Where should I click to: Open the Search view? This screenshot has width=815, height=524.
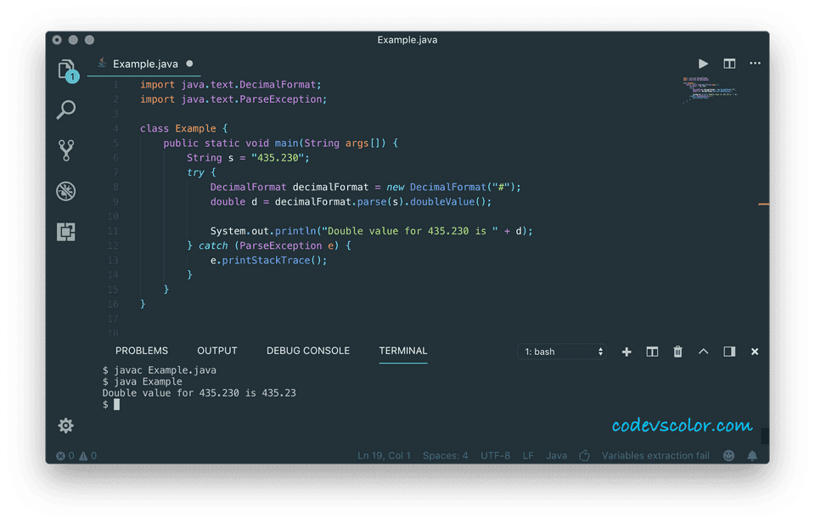click(66, 110)
